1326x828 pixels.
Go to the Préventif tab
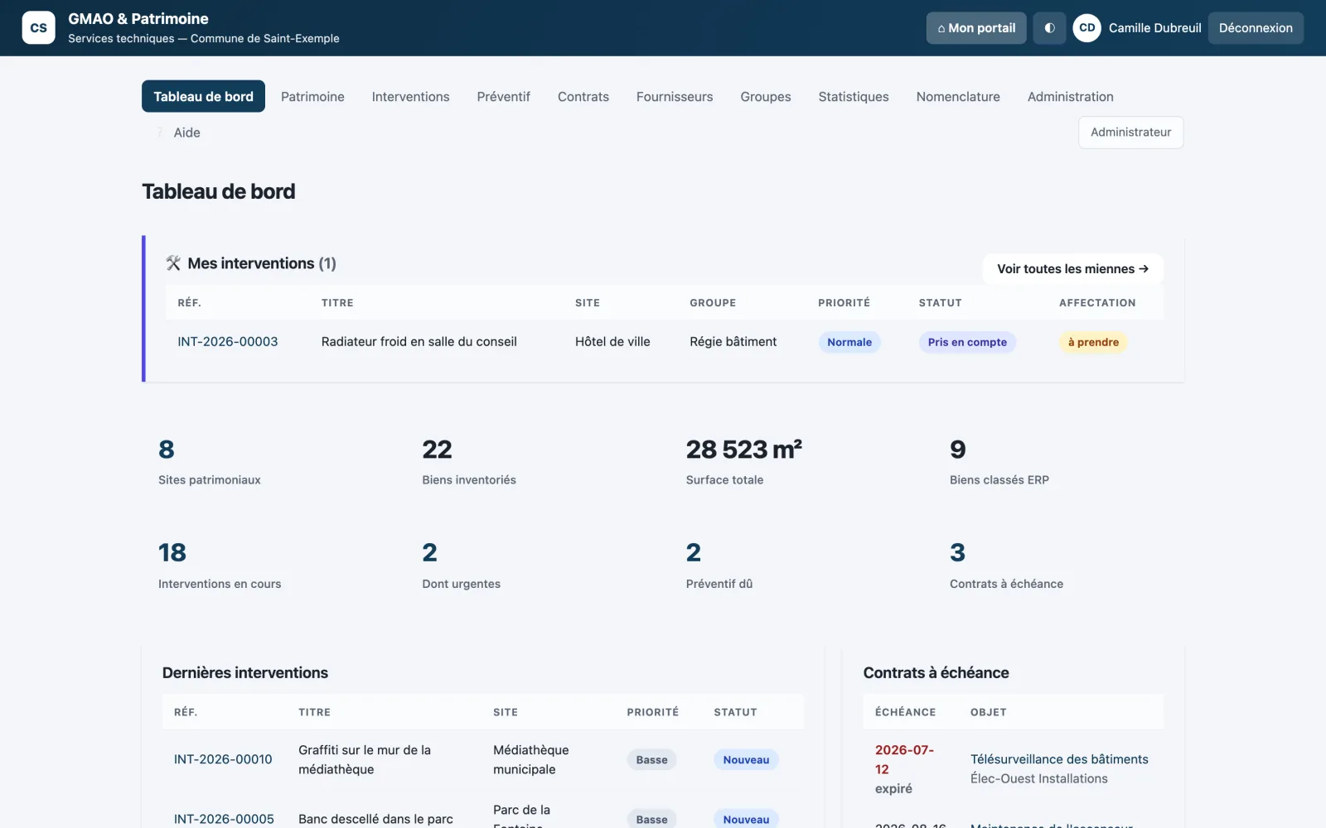pyautogui.click(x=503, y=96)
